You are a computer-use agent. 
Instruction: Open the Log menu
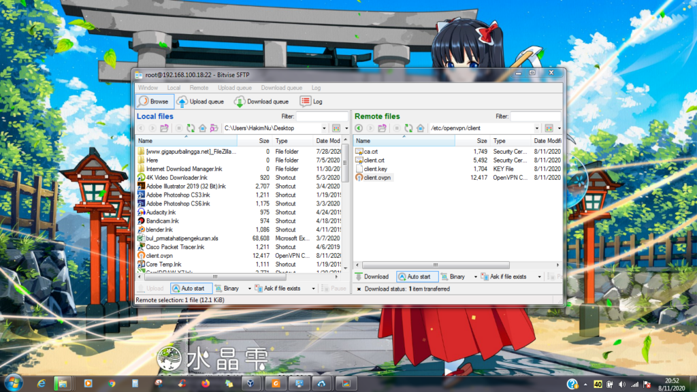click(316, 88)
